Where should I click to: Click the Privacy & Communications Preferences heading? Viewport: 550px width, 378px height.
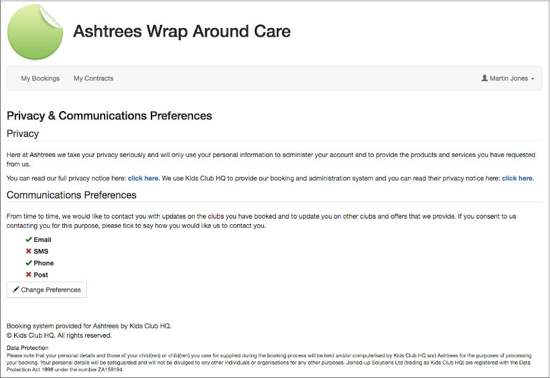109,115
